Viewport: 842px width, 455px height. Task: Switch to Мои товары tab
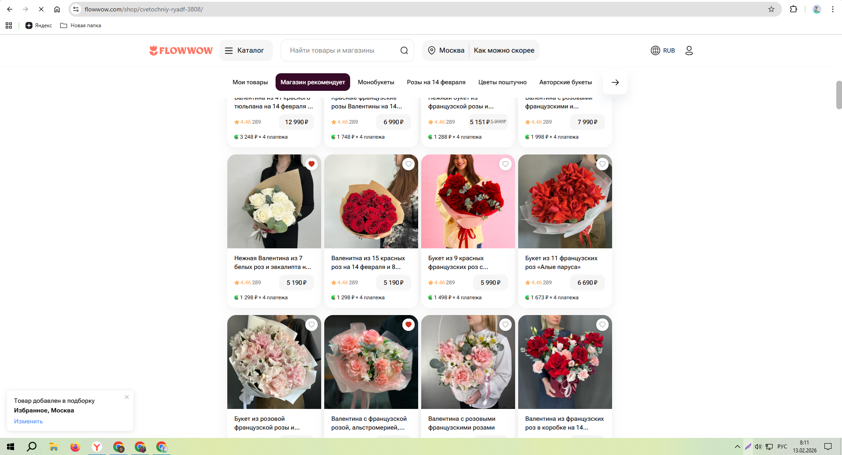coord(250,82)
